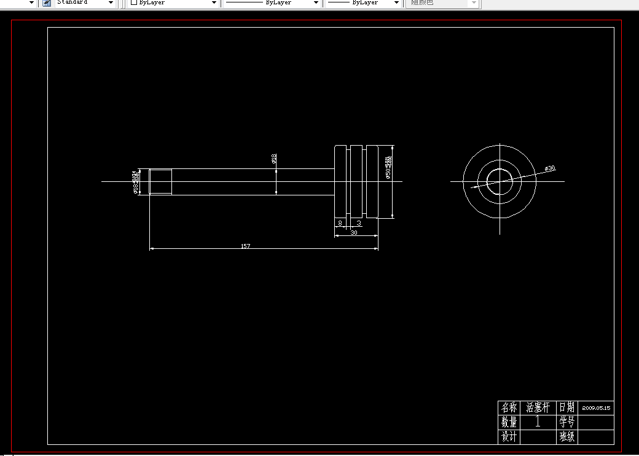Open the greyed 随颜色 plot style dropdown
639x456 pixels.
click(442, 2)
